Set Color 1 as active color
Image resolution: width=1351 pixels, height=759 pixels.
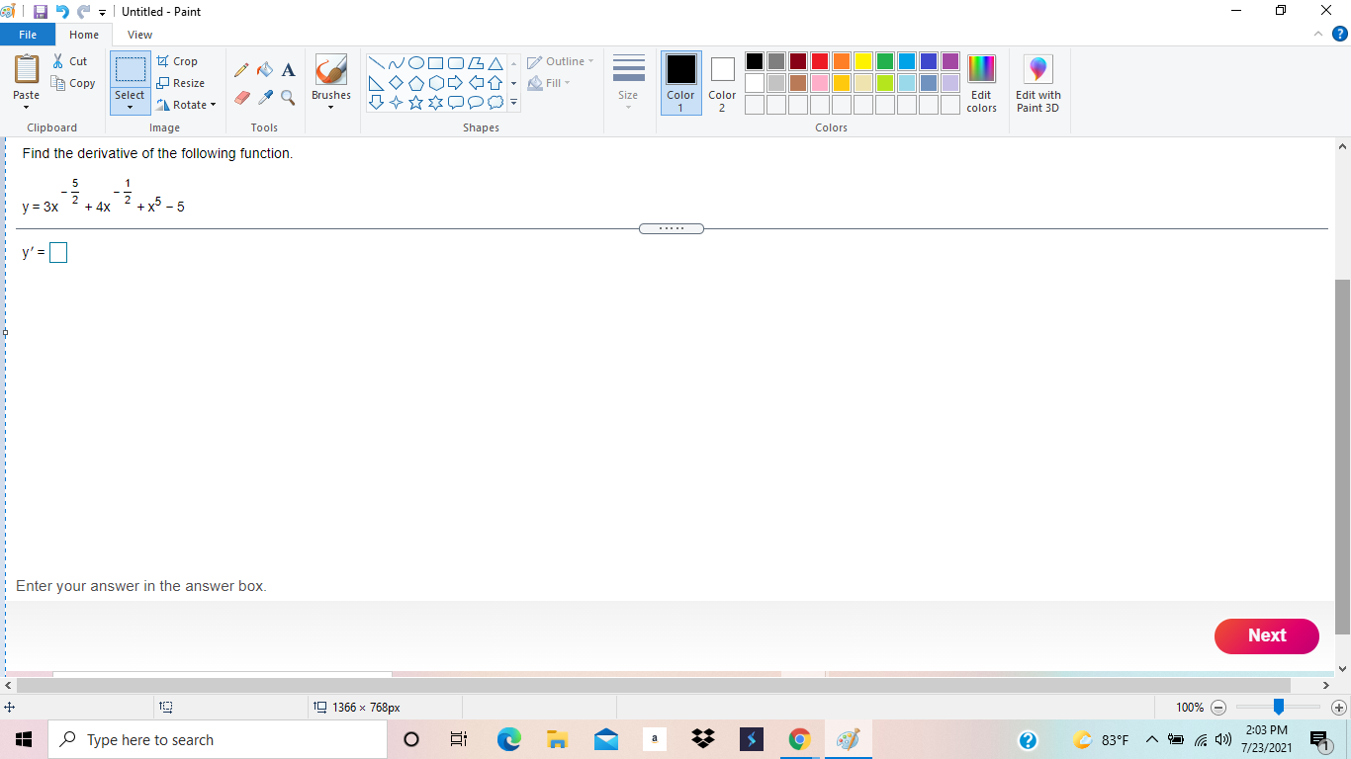pyautogui.click(x=680, y=83)
